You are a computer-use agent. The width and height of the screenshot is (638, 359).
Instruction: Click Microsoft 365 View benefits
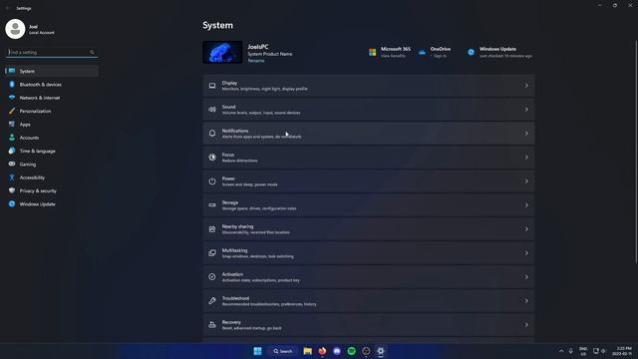tap(393, 56)
